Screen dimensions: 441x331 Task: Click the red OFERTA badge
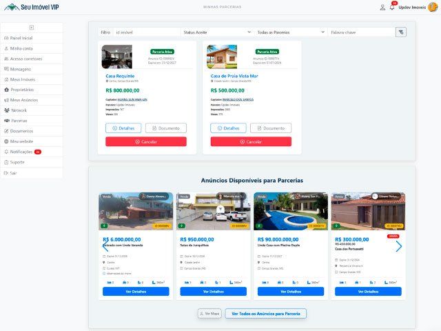tap(393, 236)
